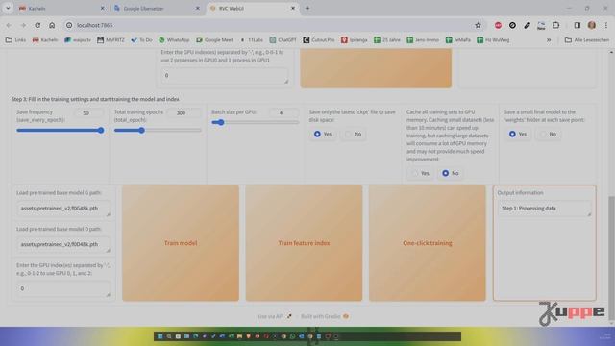
Task: Select No for saving small final model
Action: pyautogui.click(x=548, y=135)
